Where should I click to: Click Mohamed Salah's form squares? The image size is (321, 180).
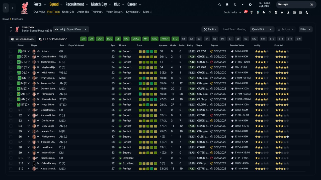click(x=148, y=83)
